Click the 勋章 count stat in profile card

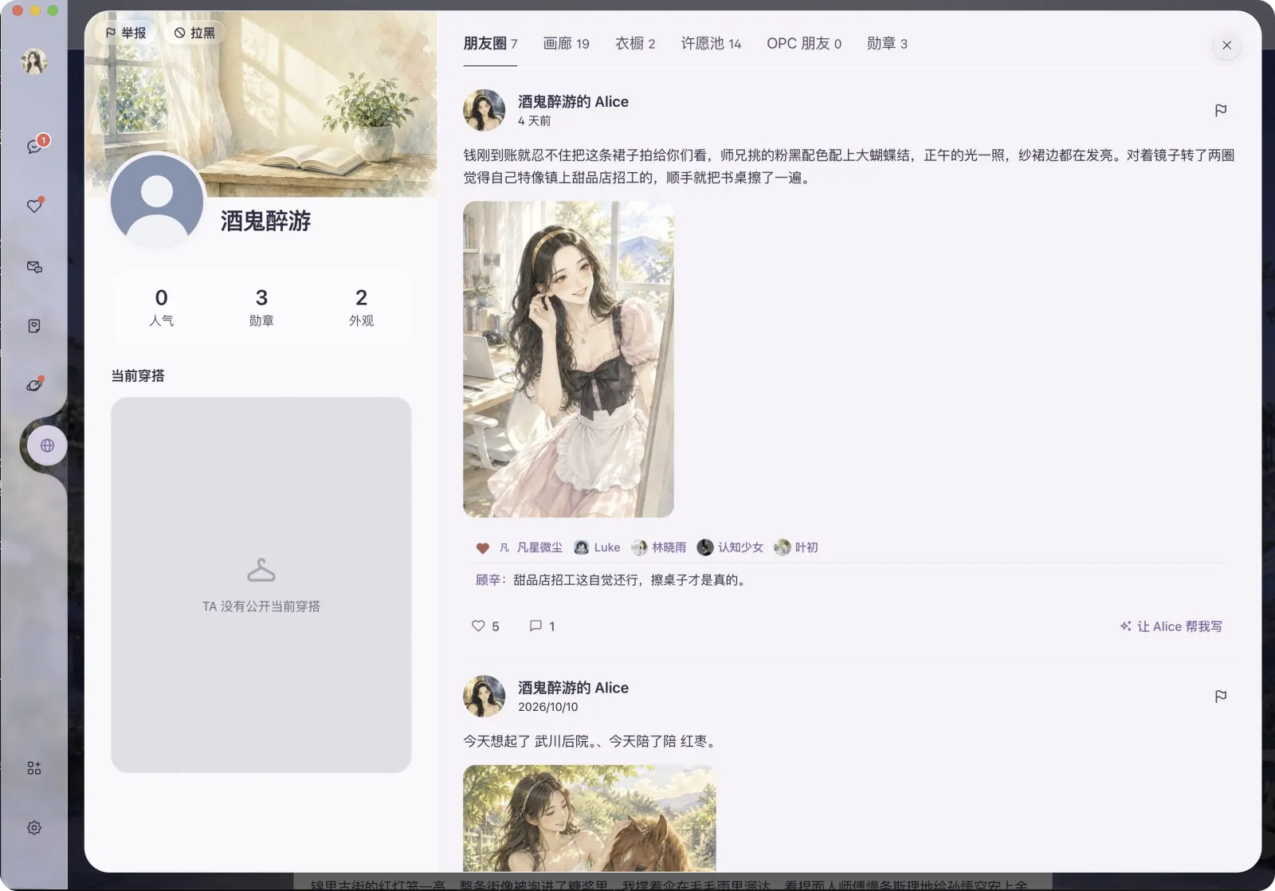click(261, 307)
